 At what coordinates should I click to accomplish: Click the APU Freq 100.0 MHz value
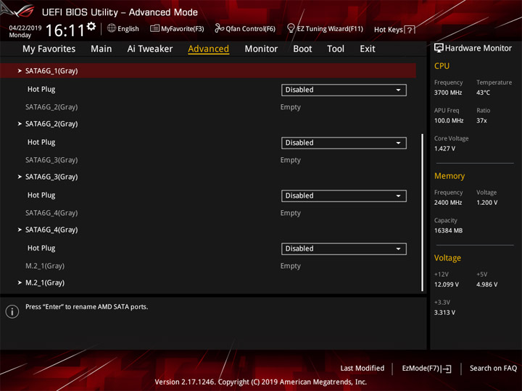click(x=449, y=120)
